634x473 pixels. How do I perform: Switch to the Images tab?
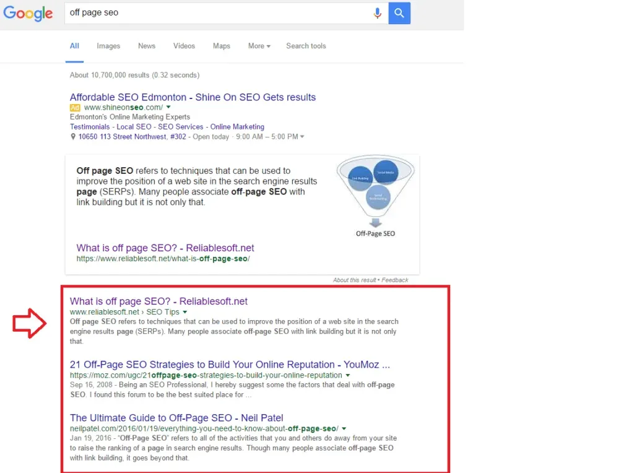(108, 46)
